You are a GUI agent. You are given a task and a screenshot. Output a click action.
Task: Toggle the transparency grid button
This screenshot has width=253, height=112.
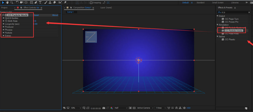(x=134, y=108)
